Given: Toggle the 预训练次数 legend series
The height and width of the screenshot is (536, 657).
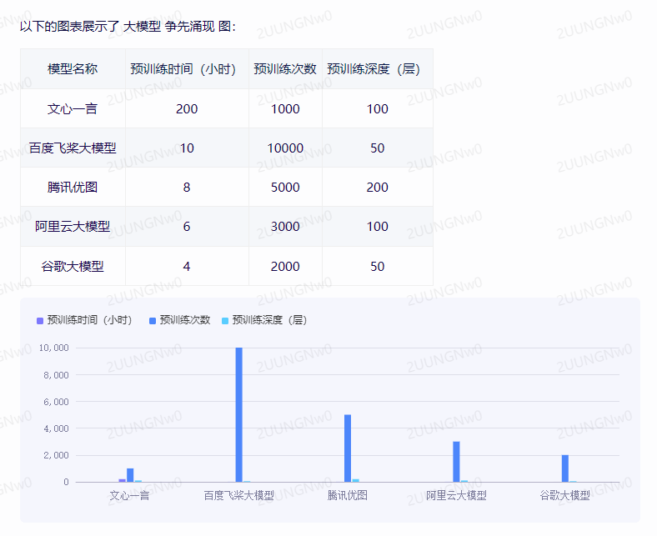Looking at the screenshot, I should [x=184, y=320].
